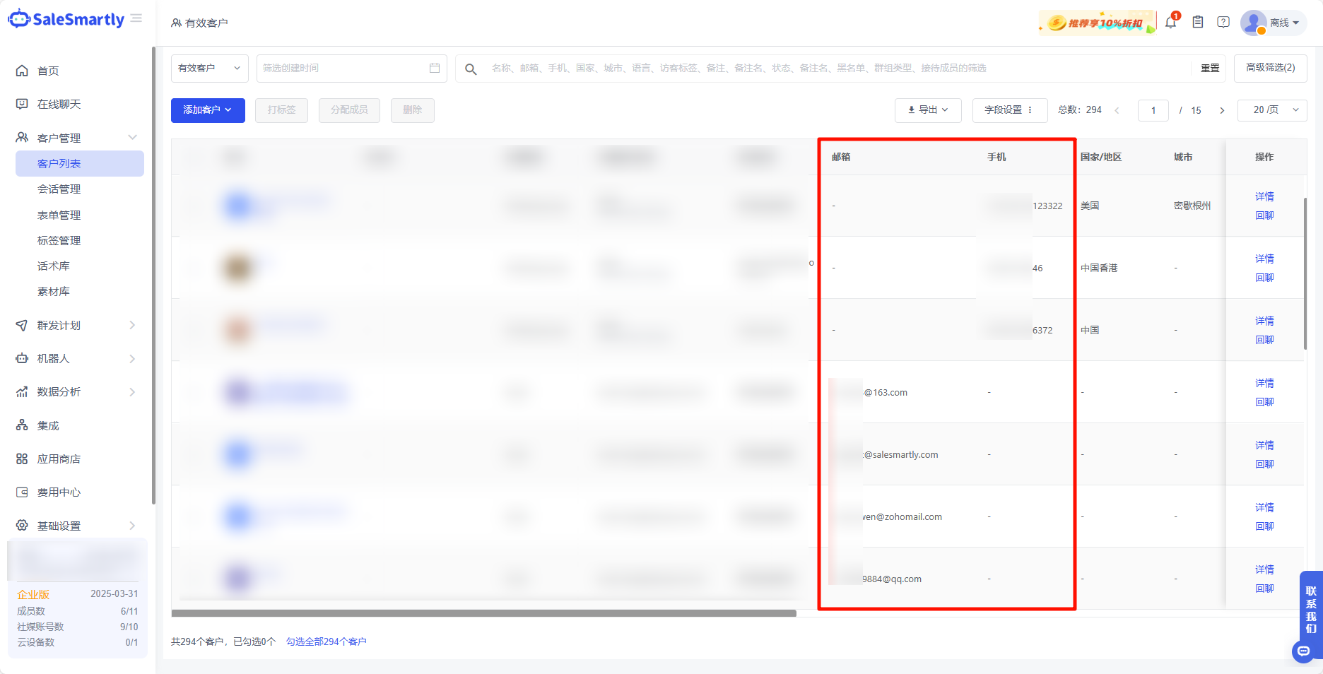Click the horizontal table scrollbar
This screenshot has height=674, width=1323.
pyautogui.click(x=483, y=613)
